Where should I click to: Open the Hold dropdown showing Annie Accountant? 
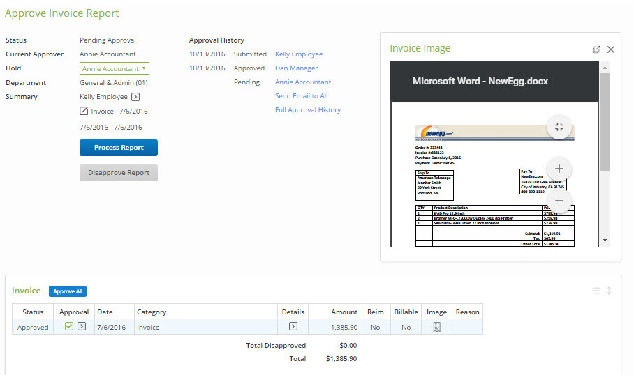[x=115, y=68]
